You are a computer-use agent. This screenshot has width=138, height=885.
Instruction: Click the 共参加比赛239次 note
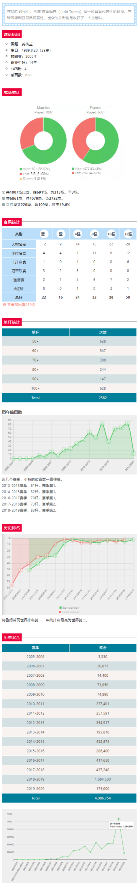19,305
